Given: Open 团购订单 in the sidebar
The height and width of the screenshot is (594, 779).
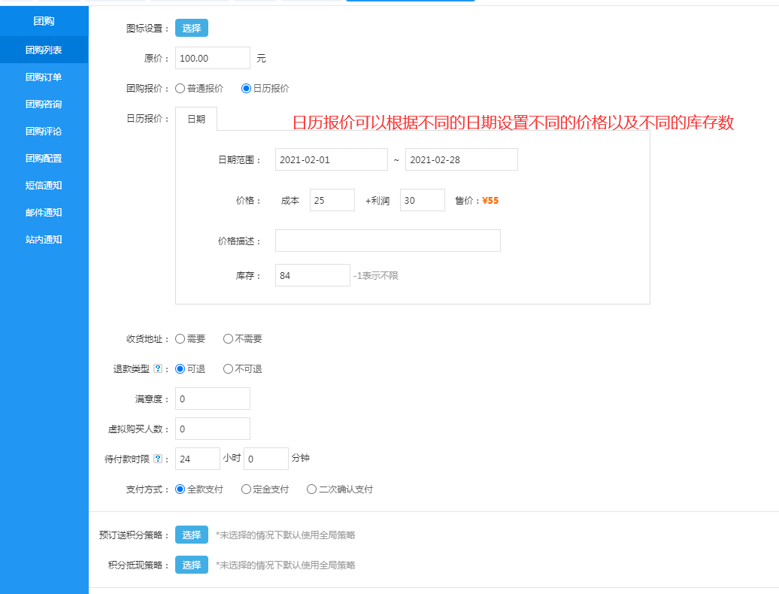Looking at the screenshot, I should pos(44,77).
